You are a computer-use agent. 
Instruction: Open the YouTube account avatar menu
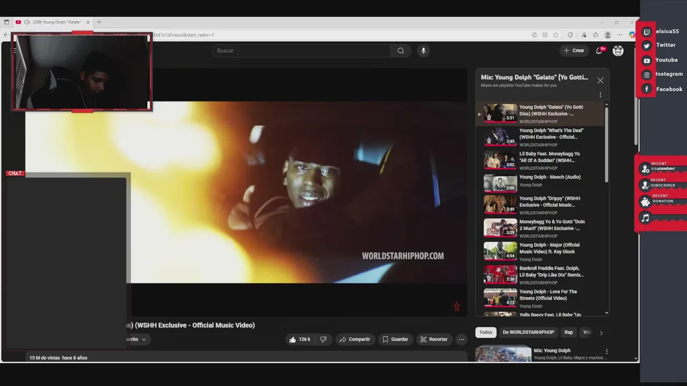(618, 50)
